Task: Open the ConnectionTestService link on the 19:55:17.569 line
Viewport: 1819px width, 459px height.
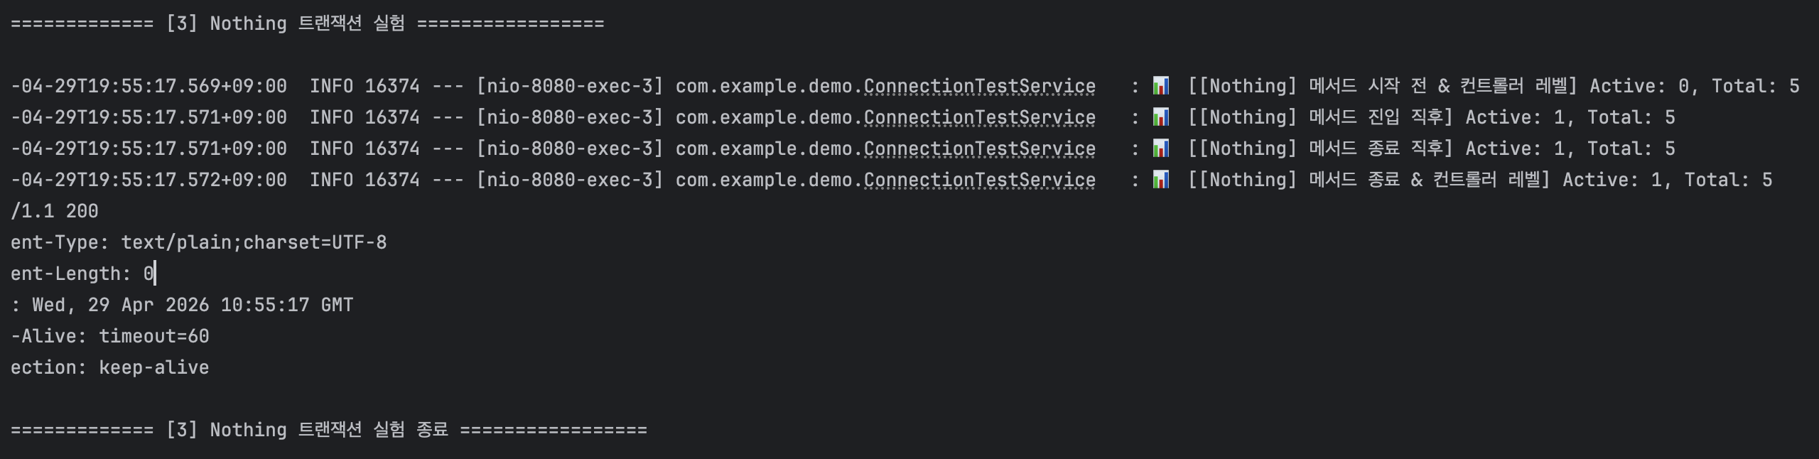Action: click(979, 86)
